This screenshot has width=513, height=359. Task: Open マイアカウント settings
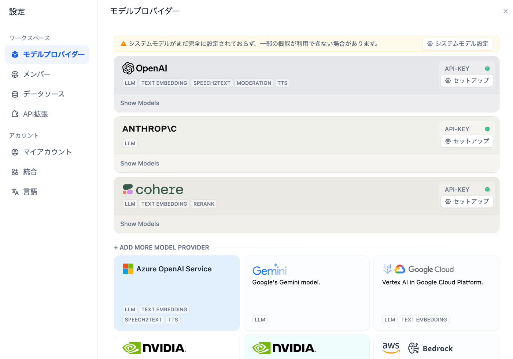click(x=47, y=152)
